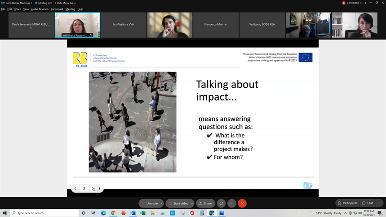This screenshot has width=386, height=217.
Task: Switch to Word in taskbar
Action: click(133, 213)
